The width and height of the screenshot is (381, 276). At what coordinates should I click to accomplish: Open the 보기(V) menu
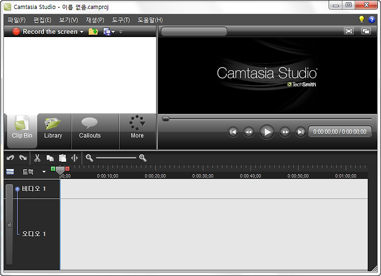click(x=68, y=20)
